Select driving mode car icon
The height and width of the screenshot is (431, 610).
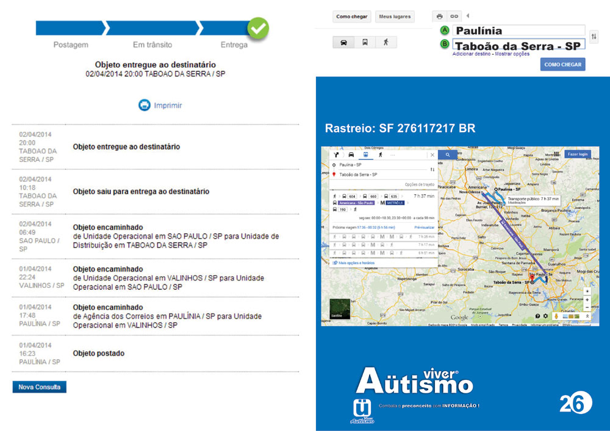tap(344, 42)
